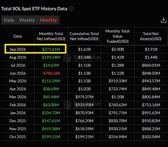Click the $115.34M net inflow value
The image size is (168, 147).
coord(51,81)
